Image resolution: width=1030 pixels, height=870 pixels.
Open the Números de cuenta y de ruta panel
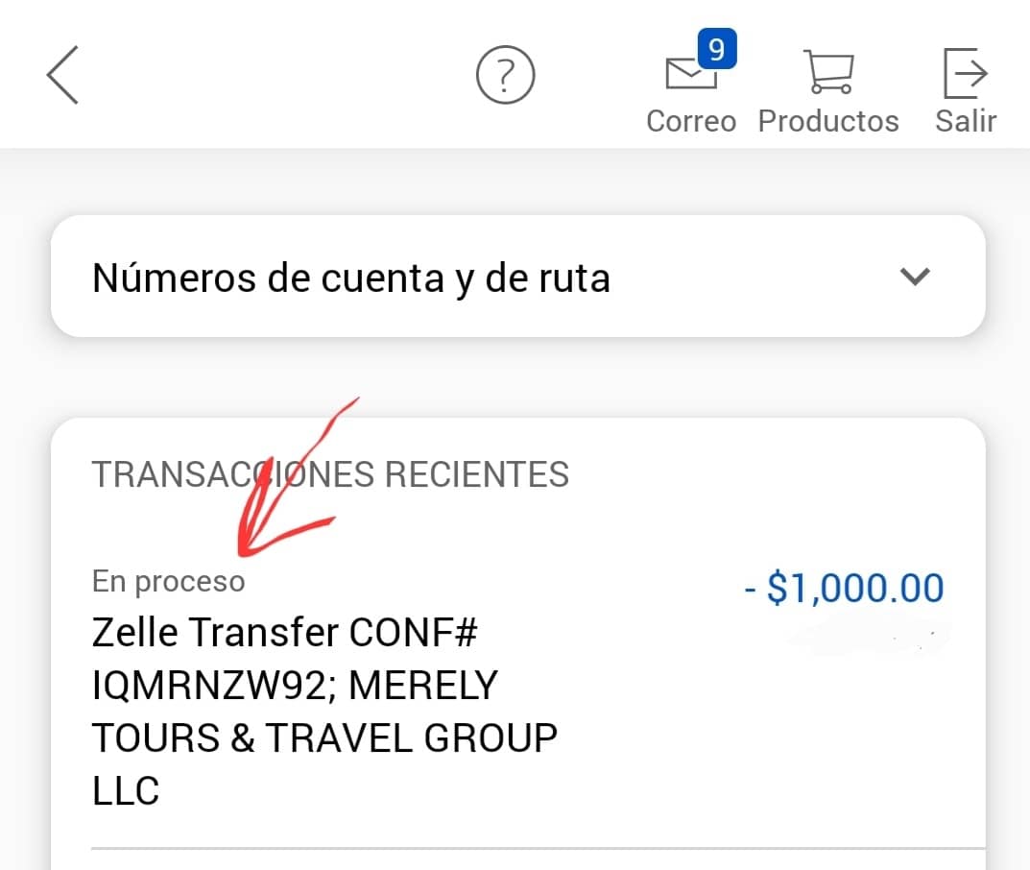[x=517, y=276]
